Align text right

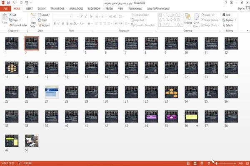105,24
